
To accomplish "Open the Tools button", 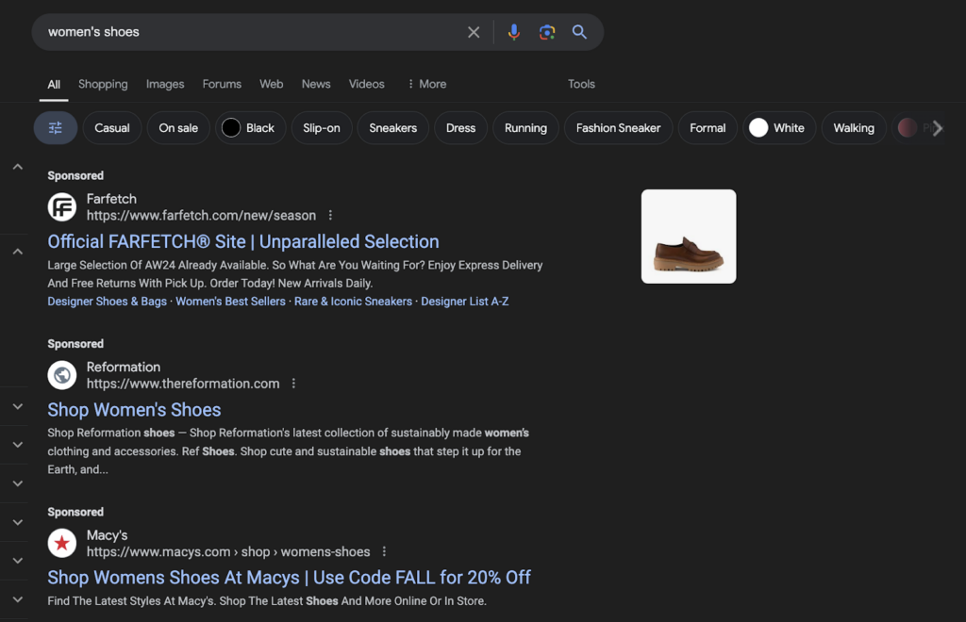I will pyautogui.click(x=581, y=84).
